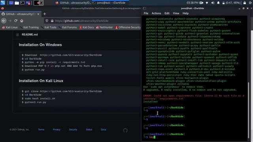Click the README.md file title

pyautogui.click(x=30, y=35)
